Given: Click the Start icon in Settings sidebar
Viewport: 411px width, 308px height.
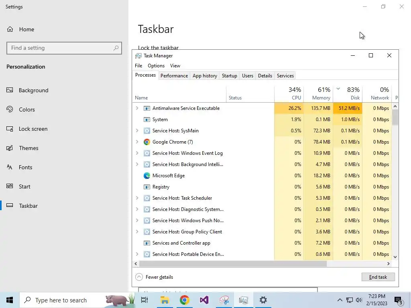Looking at the screenshot, I should pos(10,186).
